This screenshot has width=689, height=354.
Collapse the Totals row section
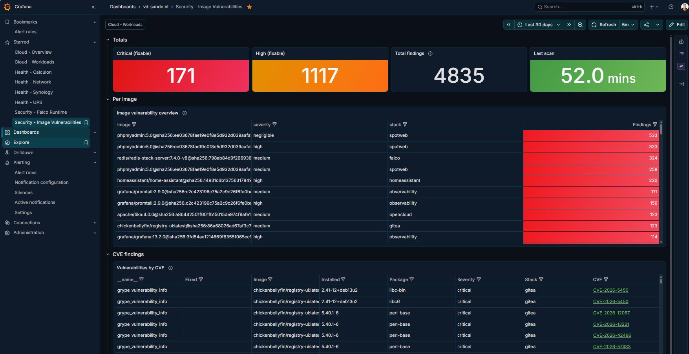pos(108,40)
